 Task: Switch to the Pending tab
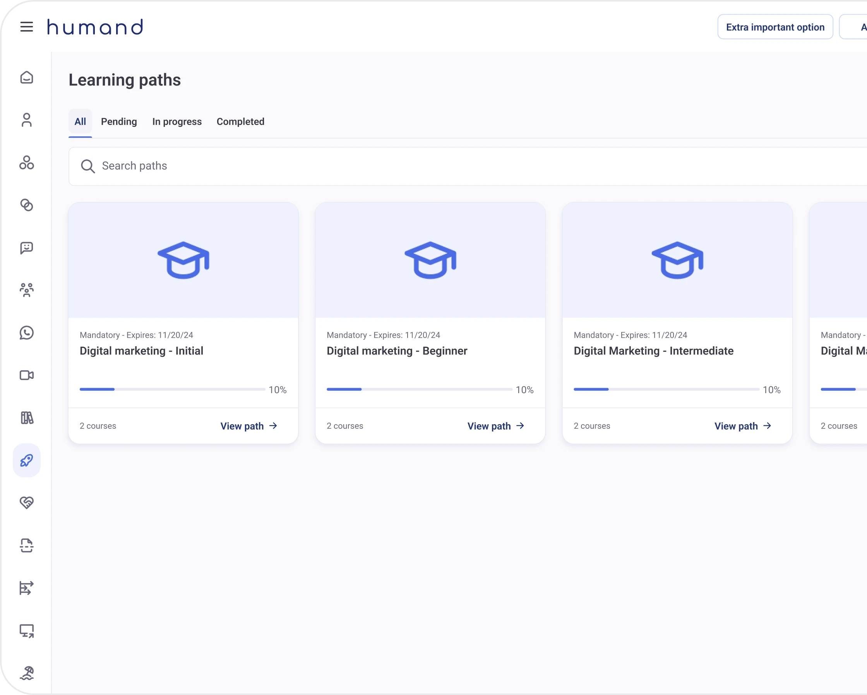119,122
